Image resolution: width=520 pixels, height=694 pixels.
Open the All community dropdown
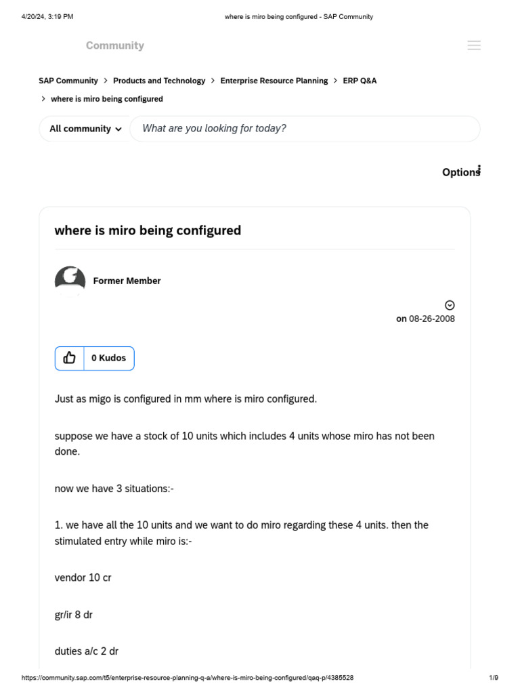pyautogui.click(x=85, y=129)
